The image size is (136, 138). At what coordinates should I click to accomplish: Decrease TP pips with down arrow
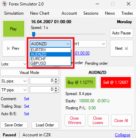pyautogui.click(x=56, y=91)
